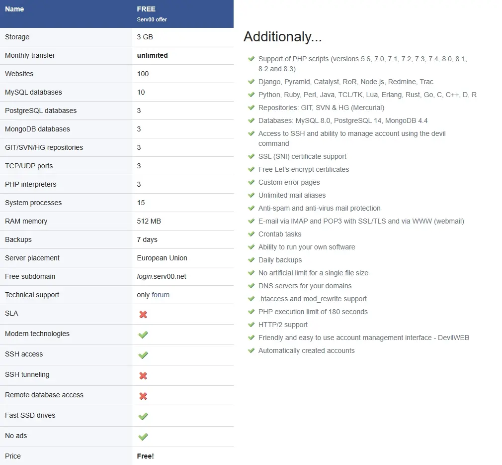
Task: Click the red cross for SSH tunneling
Action: 143,376
